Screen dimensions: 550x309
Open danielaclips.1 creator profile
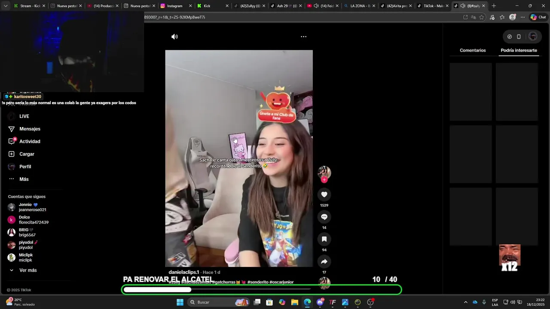[x=184, y=272]
